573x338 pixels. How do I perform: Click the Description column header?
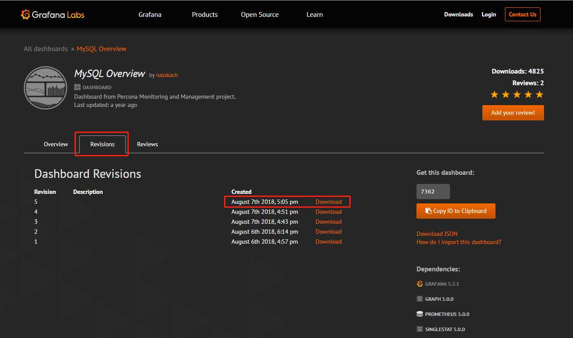(x=88, y=192)
